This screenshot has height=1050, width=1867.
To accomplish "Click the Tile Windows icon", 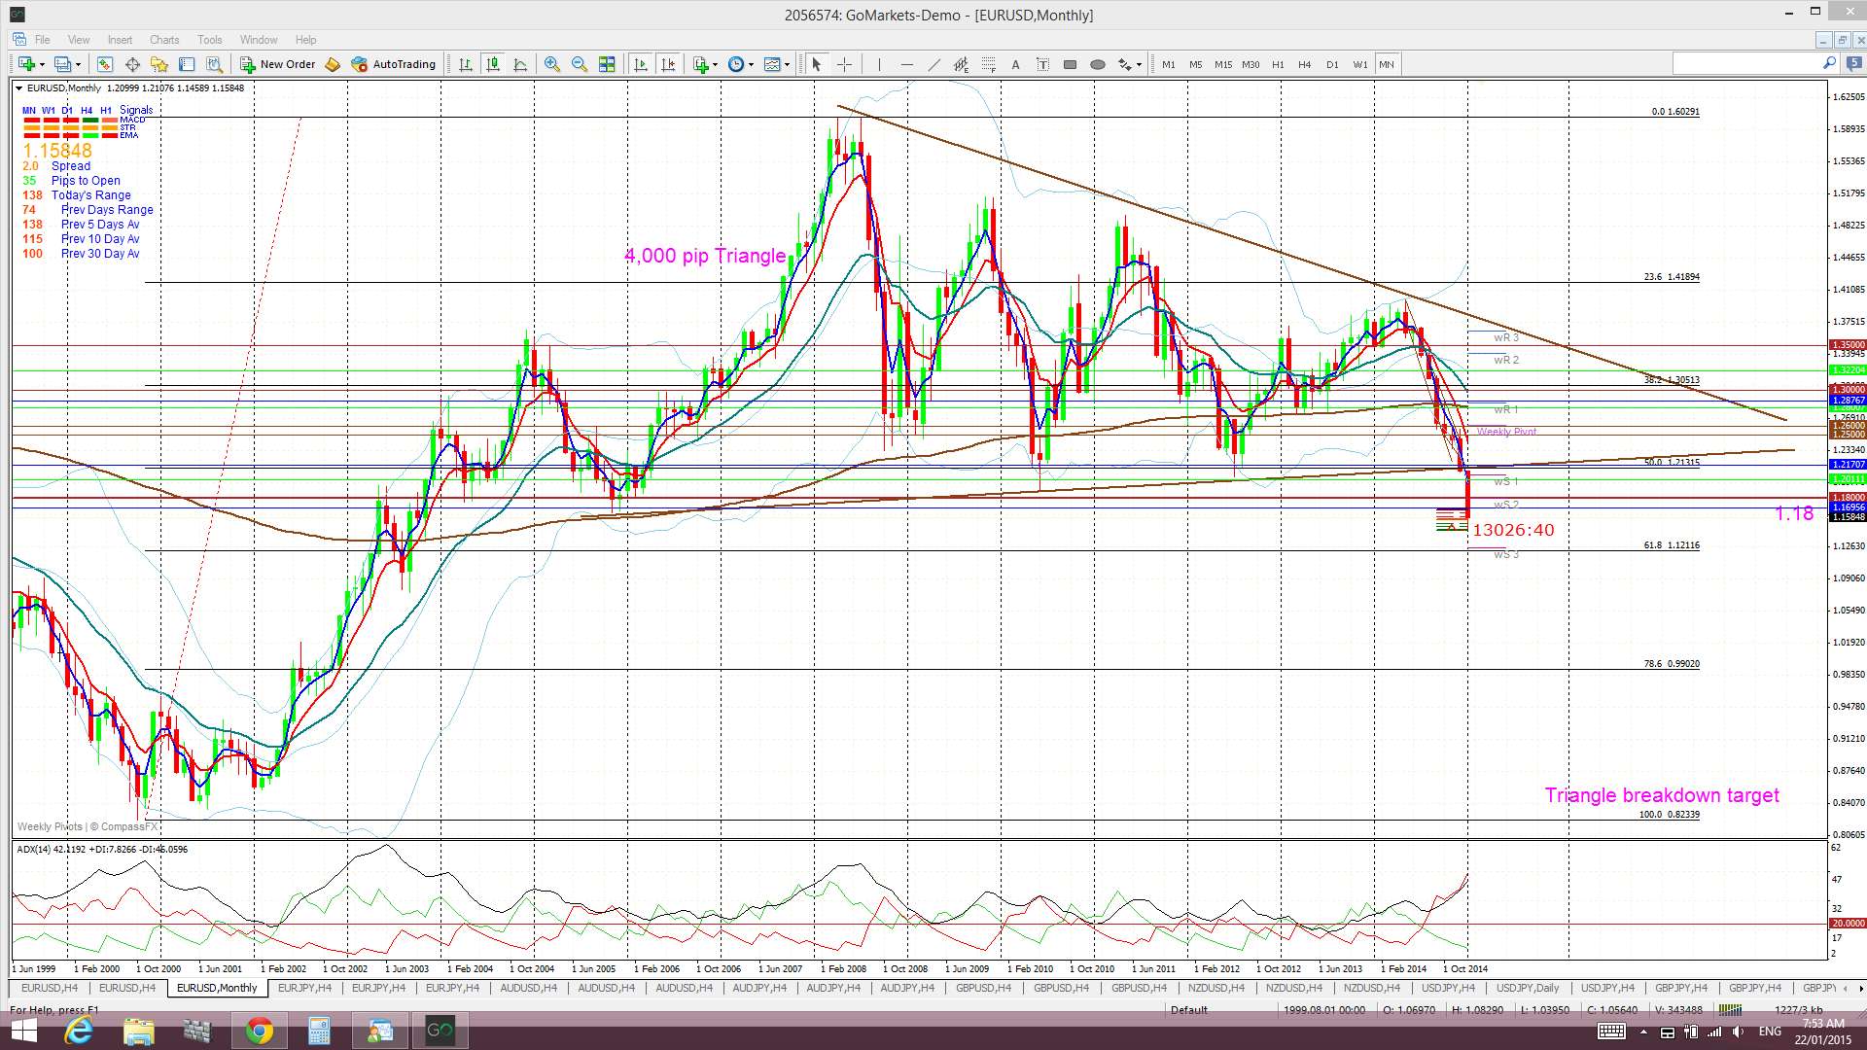I will 607,64.
